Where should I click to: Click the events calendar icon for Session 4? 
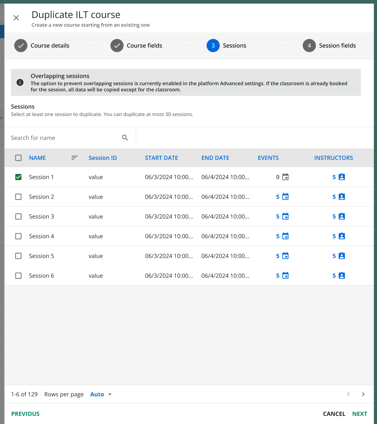click(285, 236)
